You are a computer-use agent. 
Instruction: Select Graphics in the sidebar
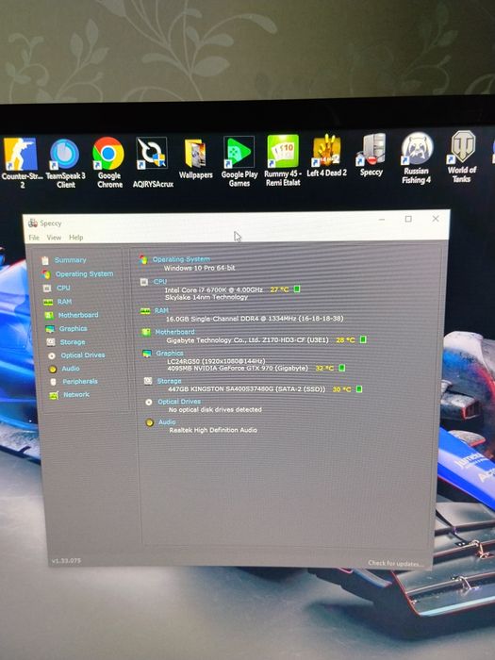coord(74,328)
